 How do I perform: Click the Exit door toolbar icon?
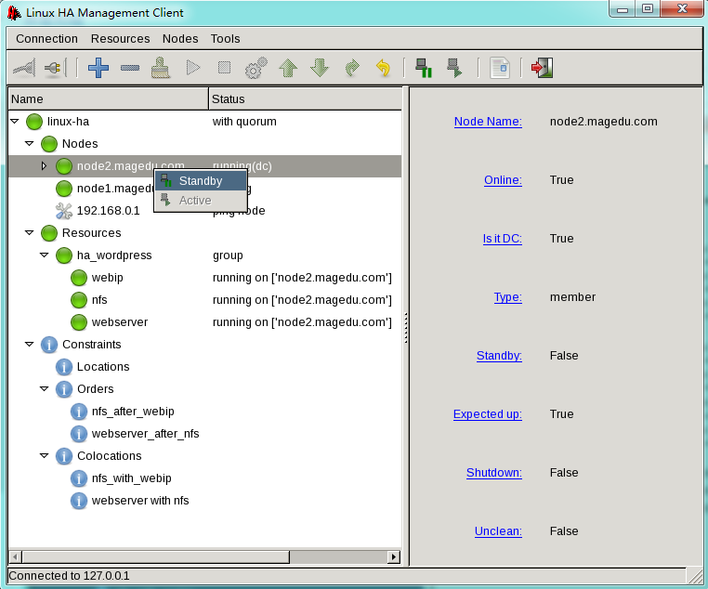coord(542,68)
